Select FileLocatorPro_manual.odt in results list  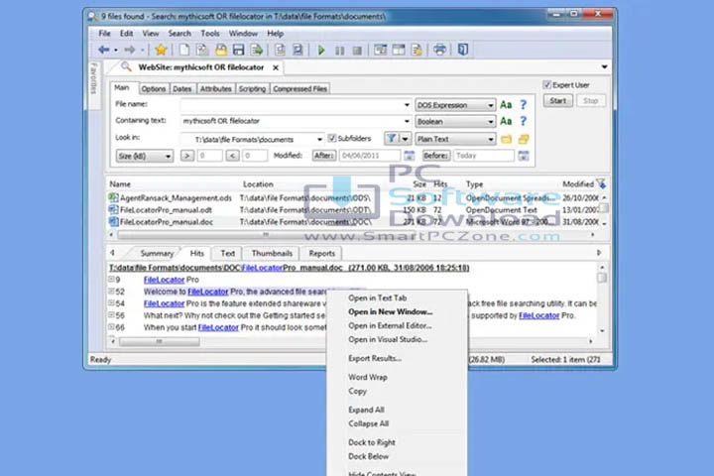point(166,210)
